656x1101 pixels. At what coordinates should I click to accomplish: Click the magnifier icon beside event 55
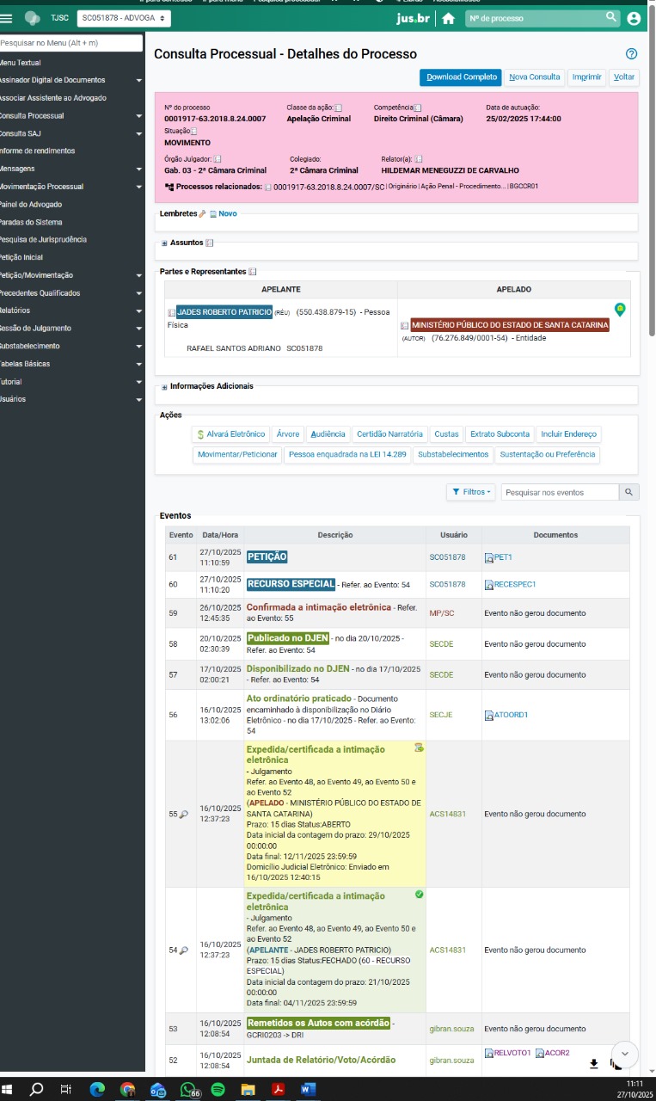click(183, 814)
